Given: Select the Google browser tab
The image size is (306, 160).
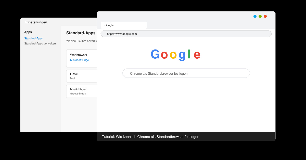Looking at the screenshot, I should click(124, 25).
